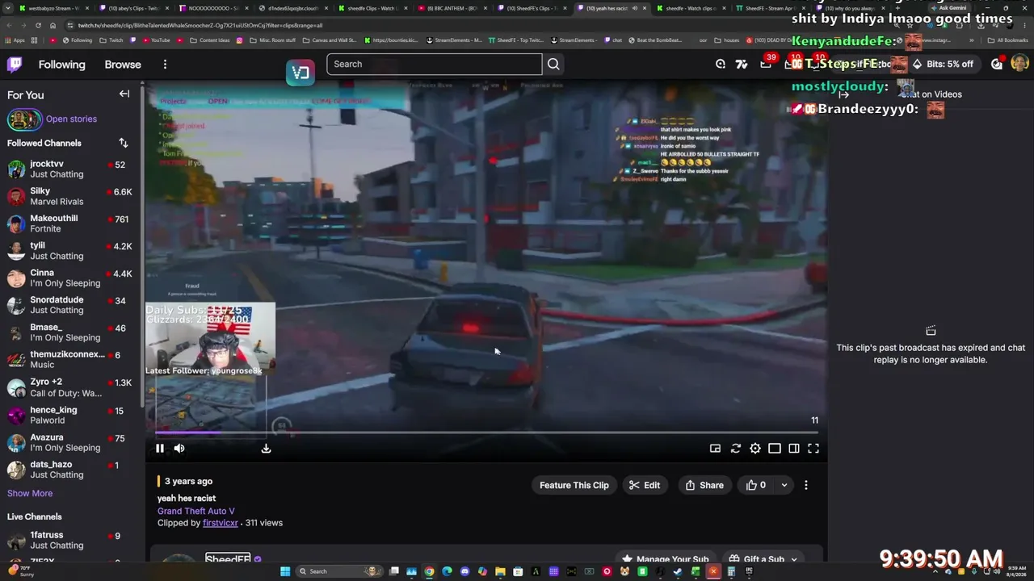The image size is (1034, 581).
Task: Click the search magnifier button
Action: point(553,65)
